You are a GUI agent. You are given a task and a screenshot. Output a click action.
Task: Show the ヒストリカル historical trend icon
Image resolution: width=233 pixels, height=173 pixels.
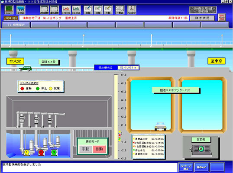(x=76, y=10)
